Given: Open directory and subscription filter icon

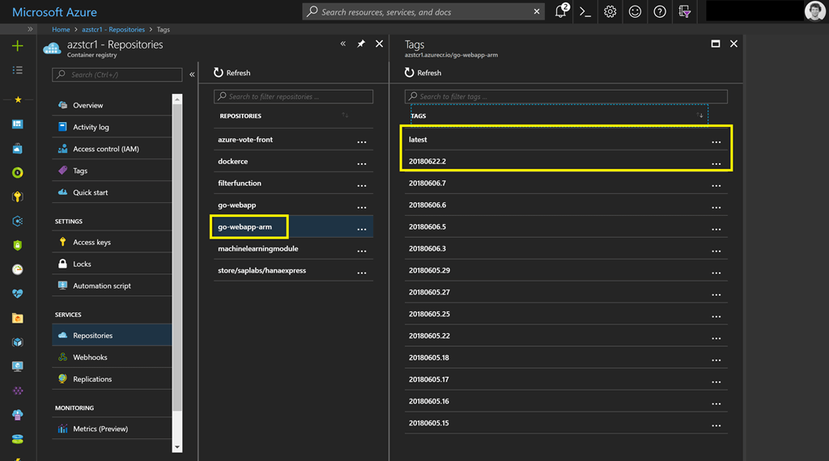Looking at the screenshot, I should tap(685, 11).
